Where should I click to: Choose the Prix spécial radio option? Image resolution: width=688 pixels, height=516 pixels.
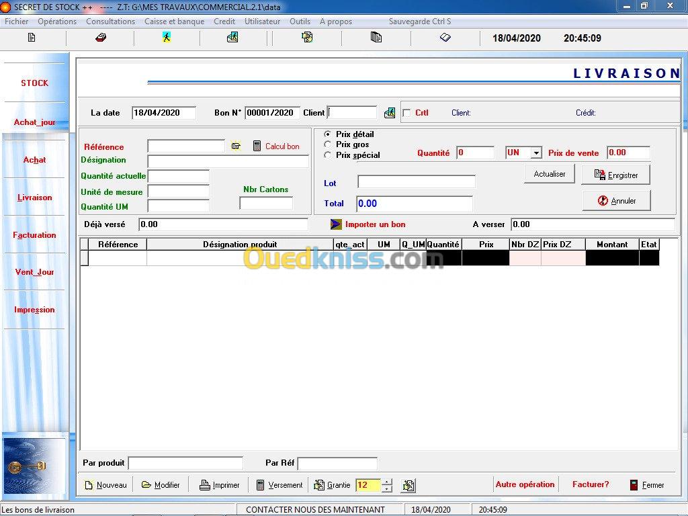[x=328, y=155]
